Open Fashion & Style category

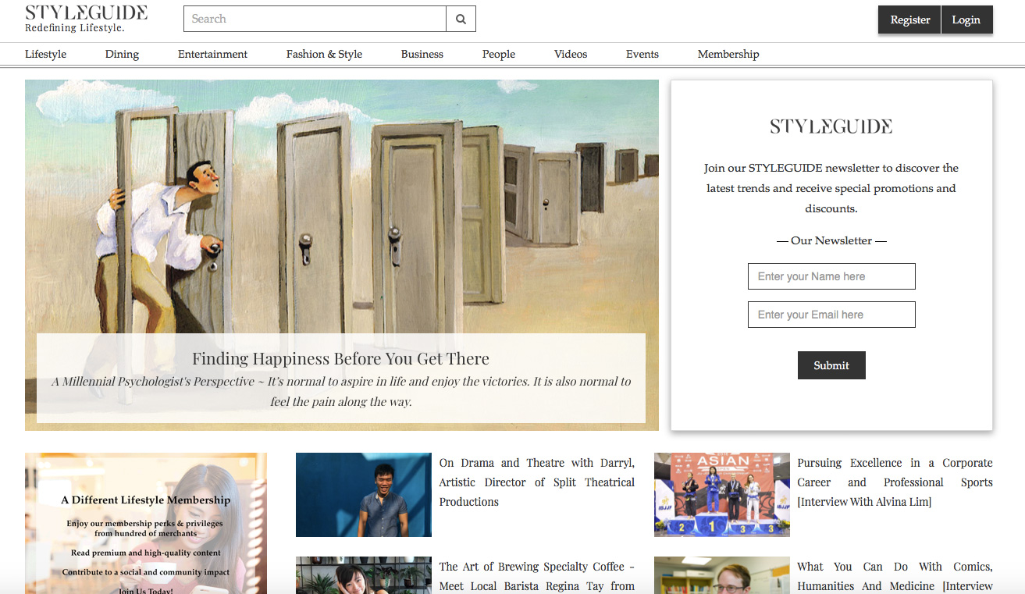[x=324, y=54]
